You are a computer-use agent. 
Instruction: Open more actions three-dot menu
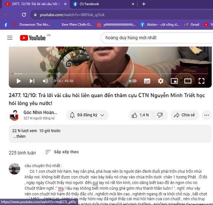pos(207,115)
